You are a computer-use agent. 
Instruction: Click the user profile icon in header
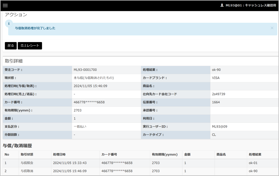pyautogui.click(x=222, y=5)
